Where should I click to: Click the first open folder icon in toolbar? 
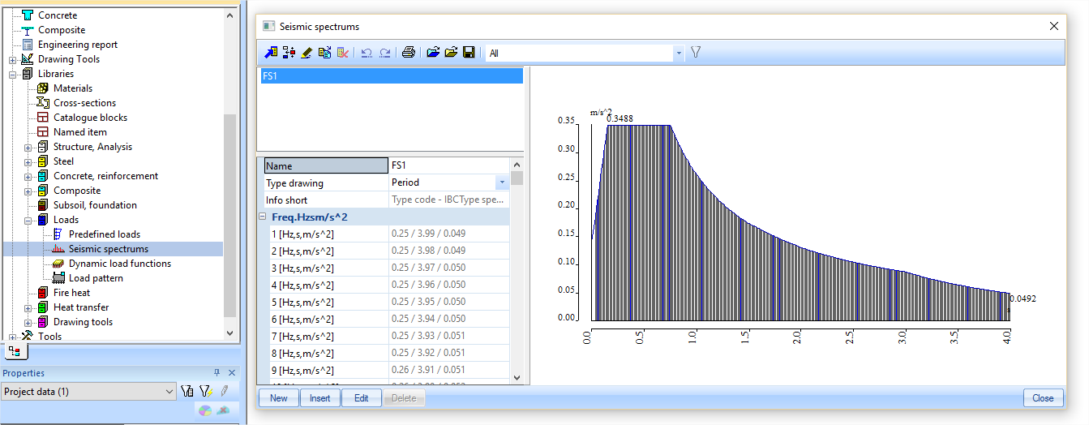433,53
